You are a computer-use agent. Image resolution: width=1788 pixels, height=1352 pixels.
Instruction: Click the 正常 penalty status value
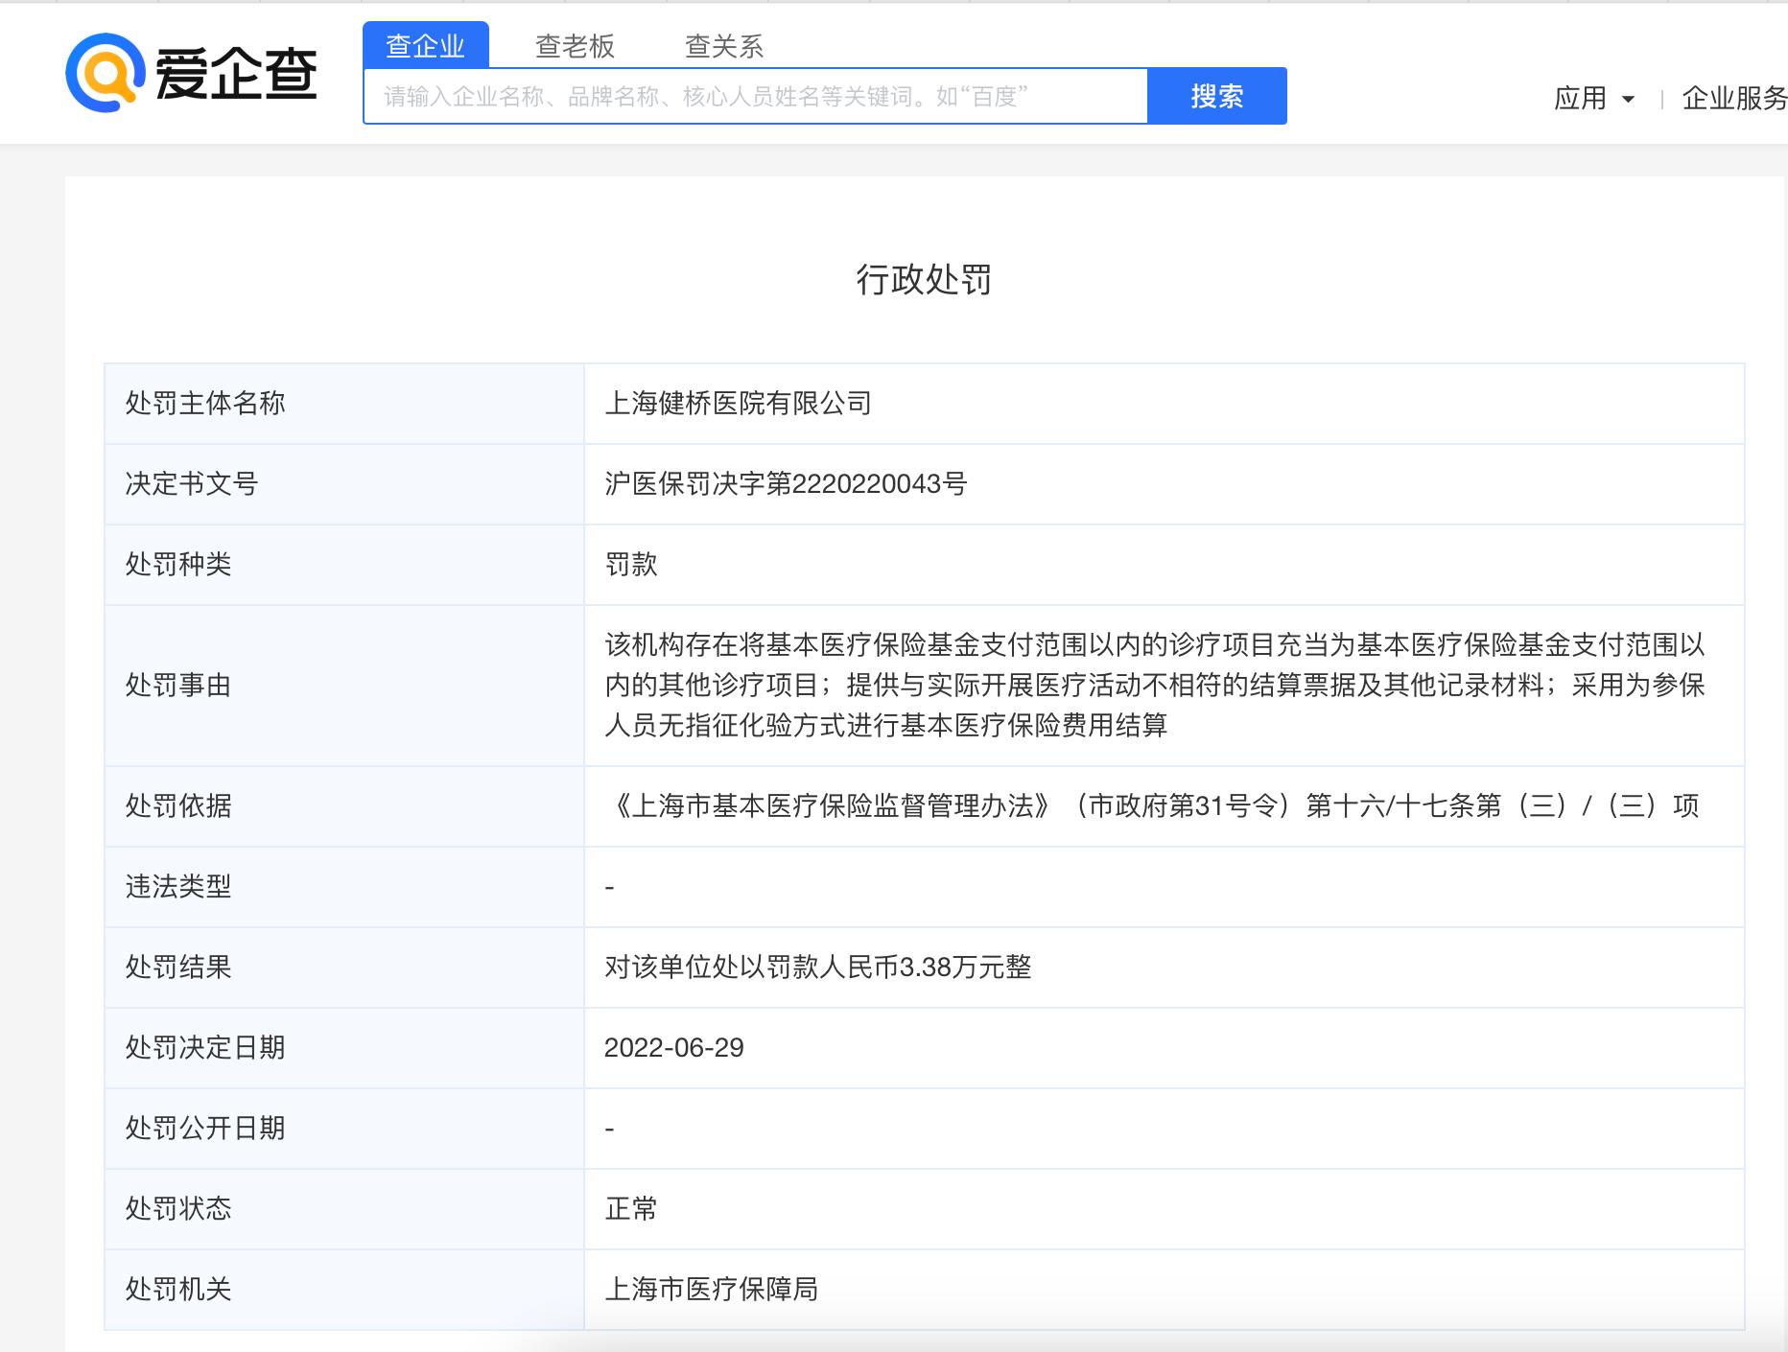point(631,1208)
